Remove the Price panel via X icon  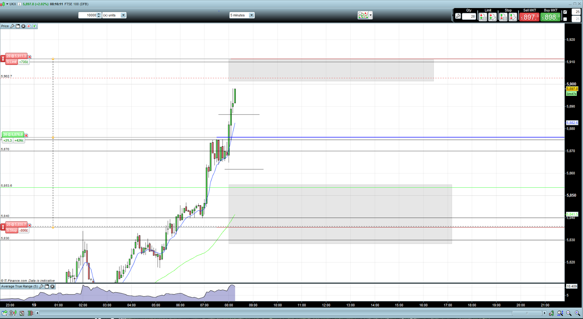[23, 26]
